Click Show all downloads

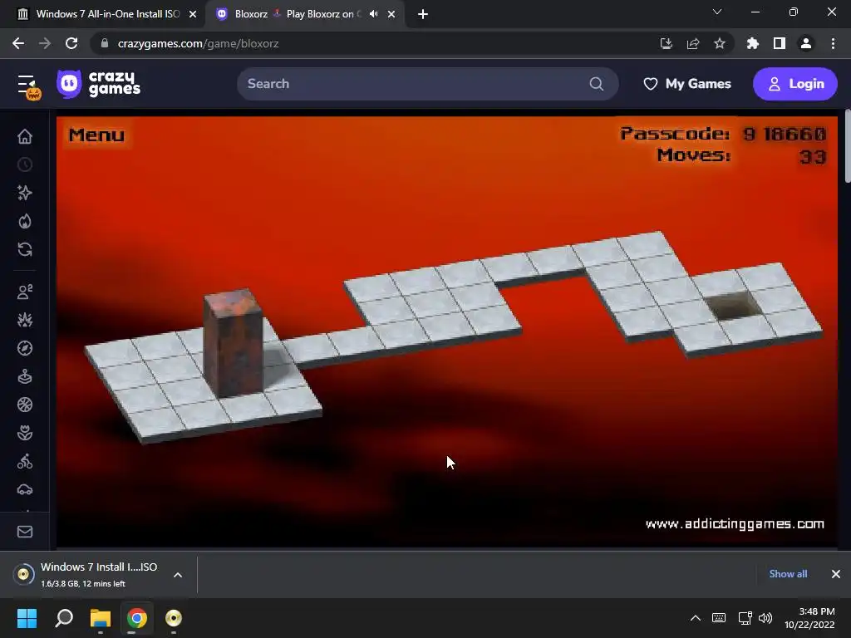pyautogui.click(x=788, y=574)
